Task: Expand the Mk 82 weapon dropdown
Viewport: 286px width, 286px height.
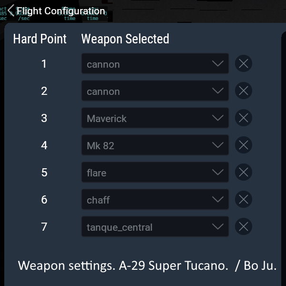Action: (154, 145)
